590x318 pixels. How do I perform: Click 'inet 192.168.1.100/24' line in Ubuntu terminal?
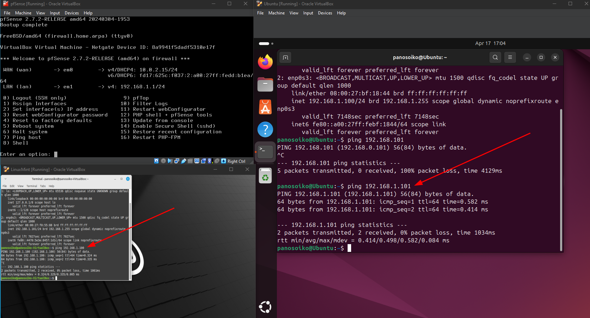(425, 101)
